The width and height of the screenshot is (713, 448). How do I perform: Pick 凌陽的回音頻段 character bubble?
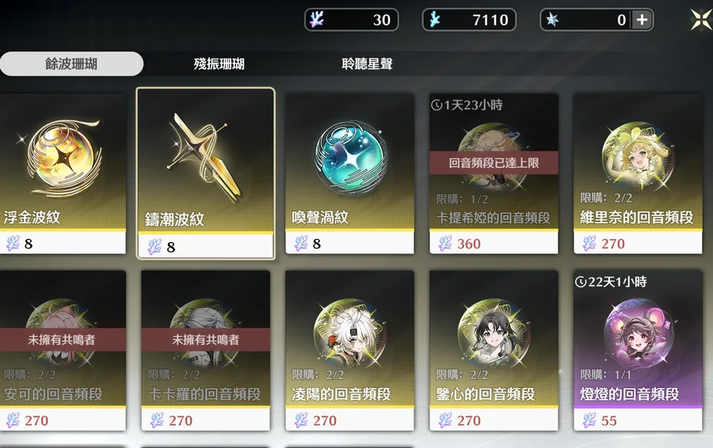349,351
